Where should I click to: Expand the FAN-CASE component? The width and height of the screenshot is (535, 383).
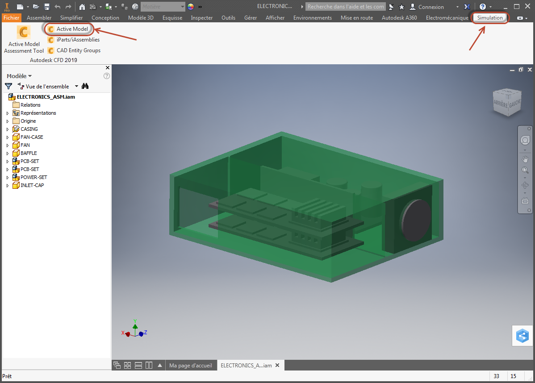pyautogui.click(x=8, y=137)
